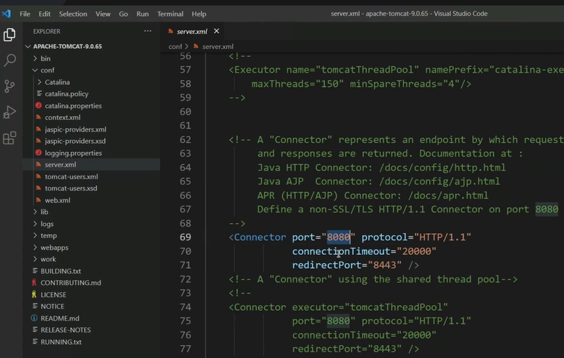564x358 pixels.
Task: Click protocol="HTTP/1.1" on line 69
Action: pyautogui.click(x=416, y=237)
